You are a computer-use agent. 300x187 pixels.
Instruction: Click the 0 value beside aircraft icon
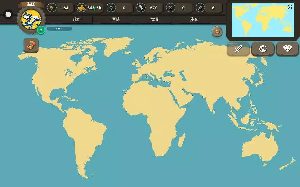(183, 8)
